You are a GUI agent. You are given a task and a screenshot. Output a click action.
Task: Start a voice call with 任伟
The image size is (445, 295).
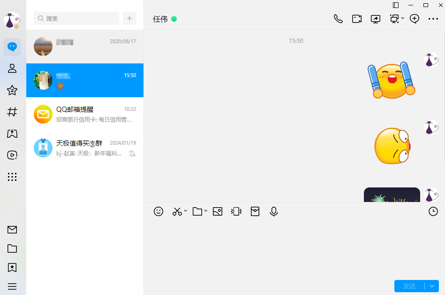click(x=338, y=19)
